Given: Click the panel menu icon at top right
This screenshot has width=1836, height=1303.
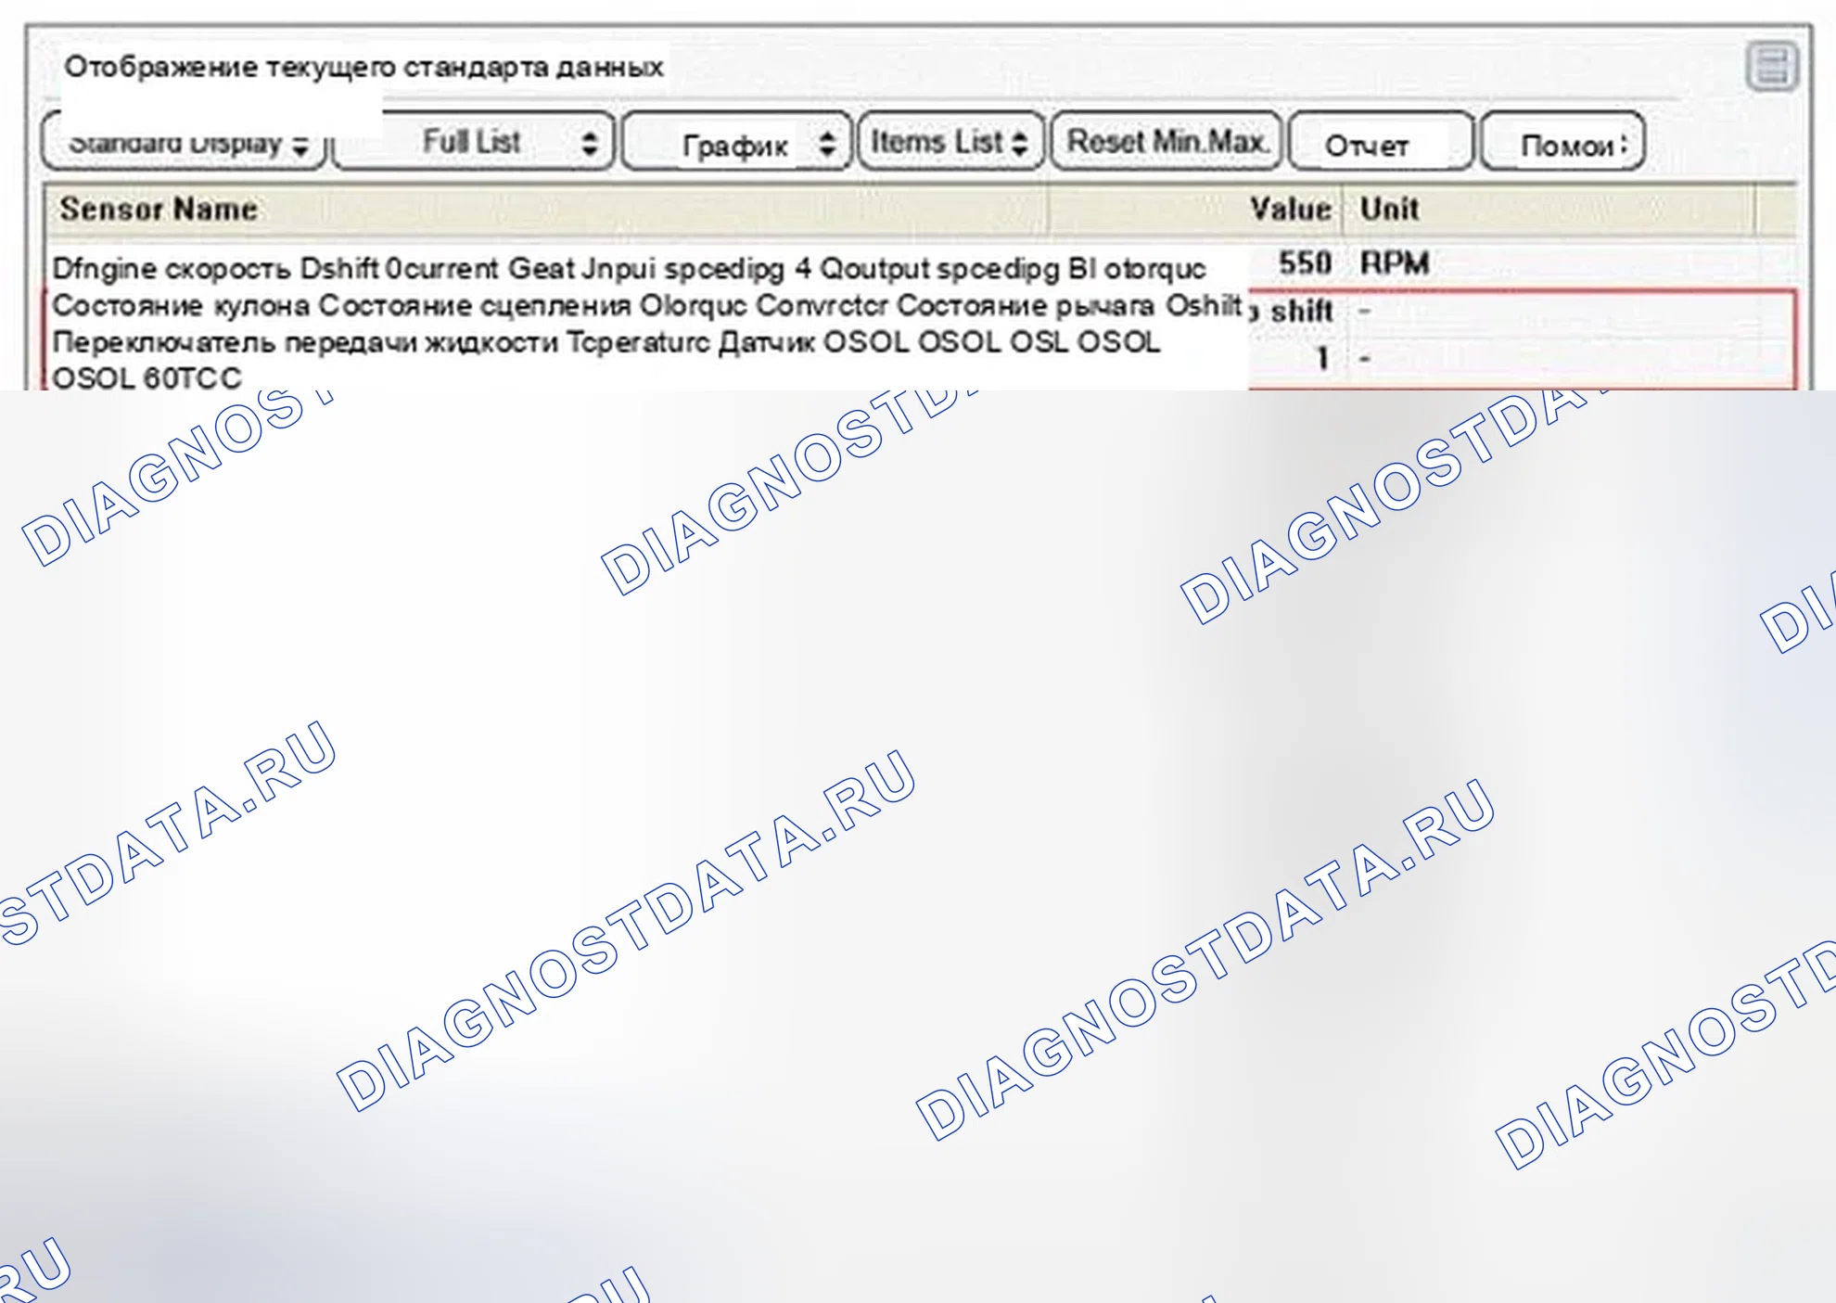Looking at the screenshot, I should [x=1772, y=66].
